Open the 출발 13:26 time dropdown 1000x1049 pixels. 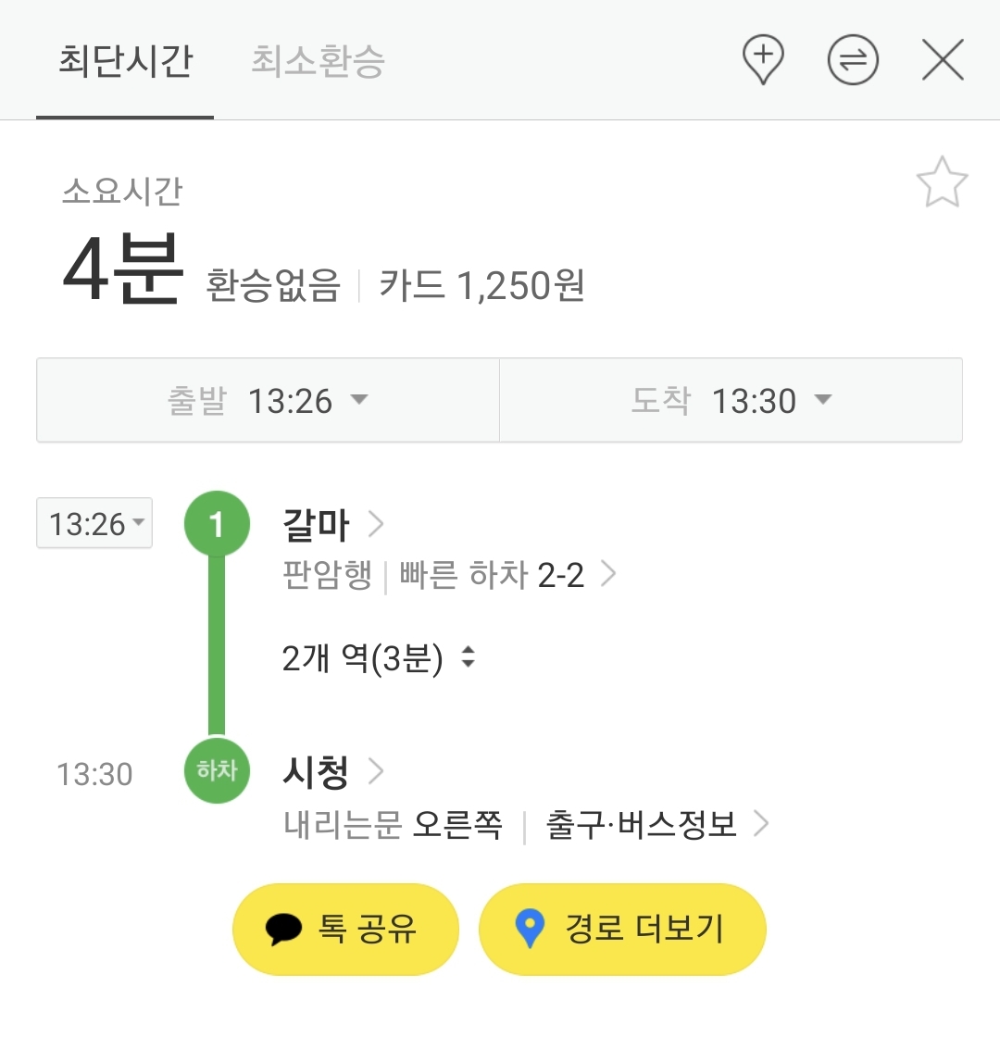point(268,401)
